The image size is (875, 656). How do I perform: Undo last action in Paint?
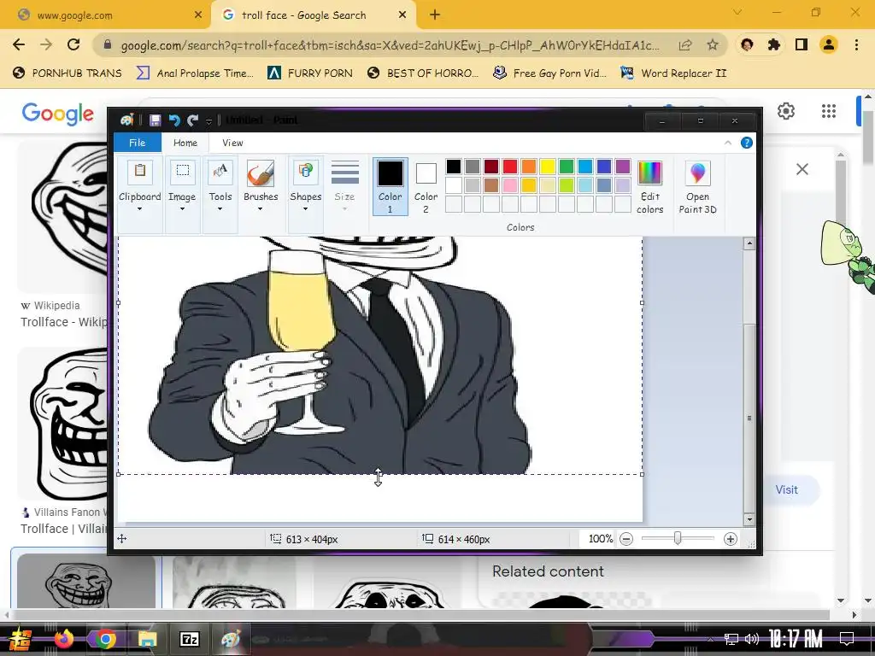(174, 120)
